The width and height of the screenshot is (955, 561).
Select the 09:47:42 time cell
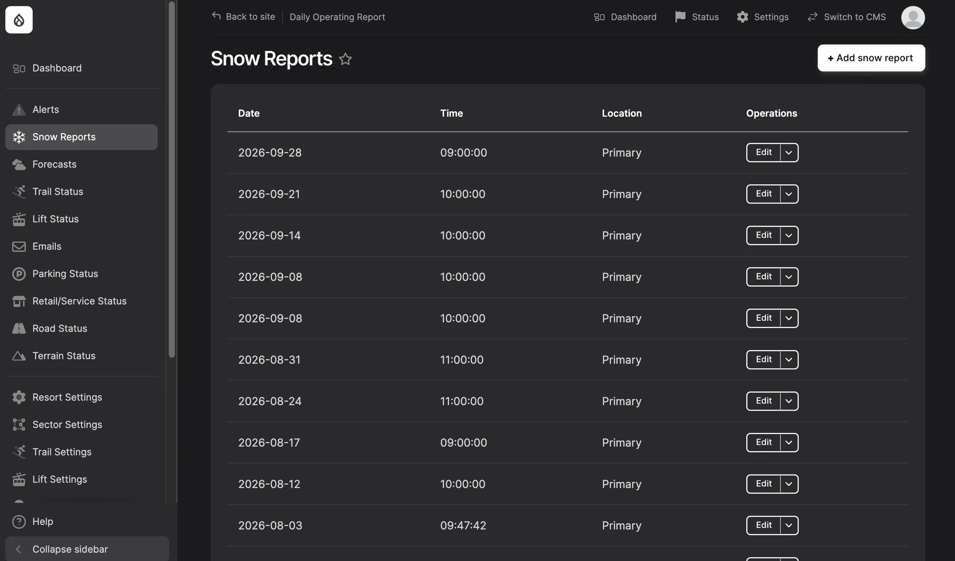463,526
